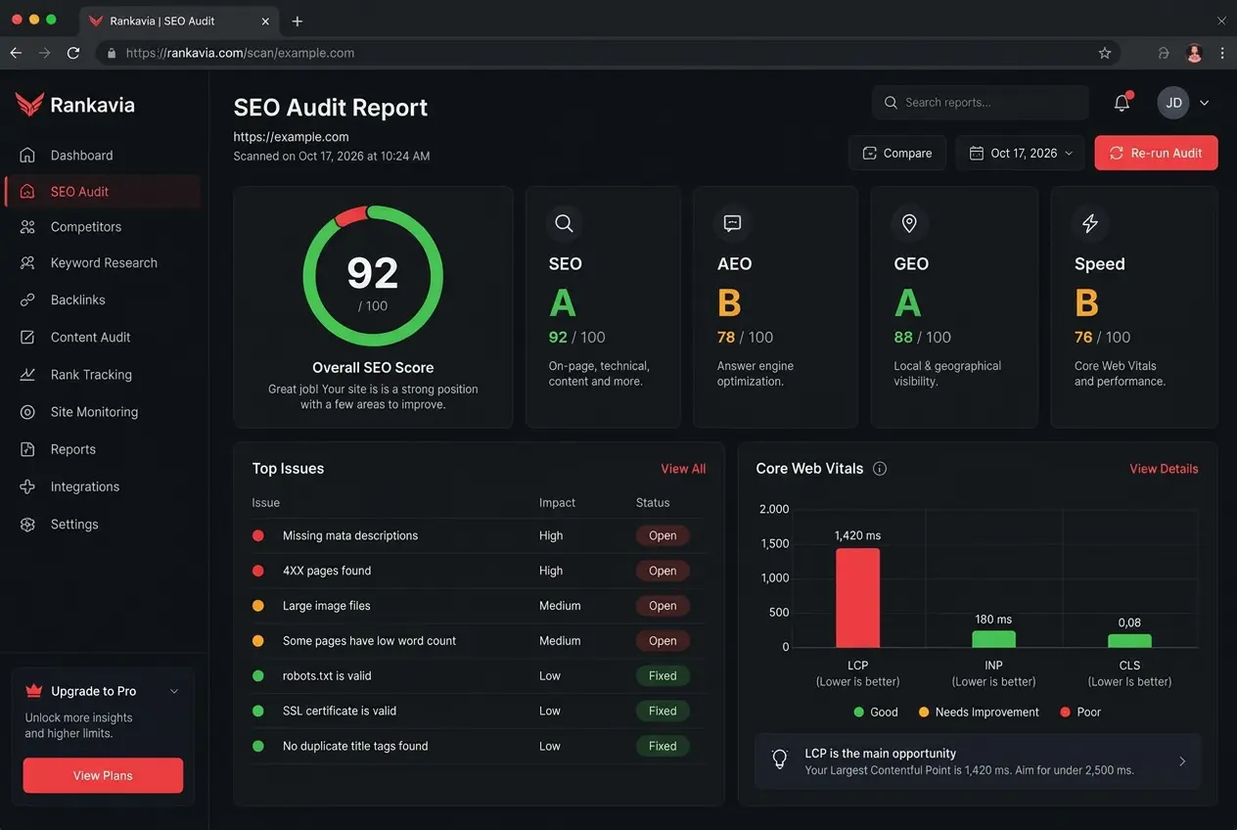The image size is (1237, 830).
Task: Open the Oct 17, 2026 date dropdown
Action: pos(1020,153)
